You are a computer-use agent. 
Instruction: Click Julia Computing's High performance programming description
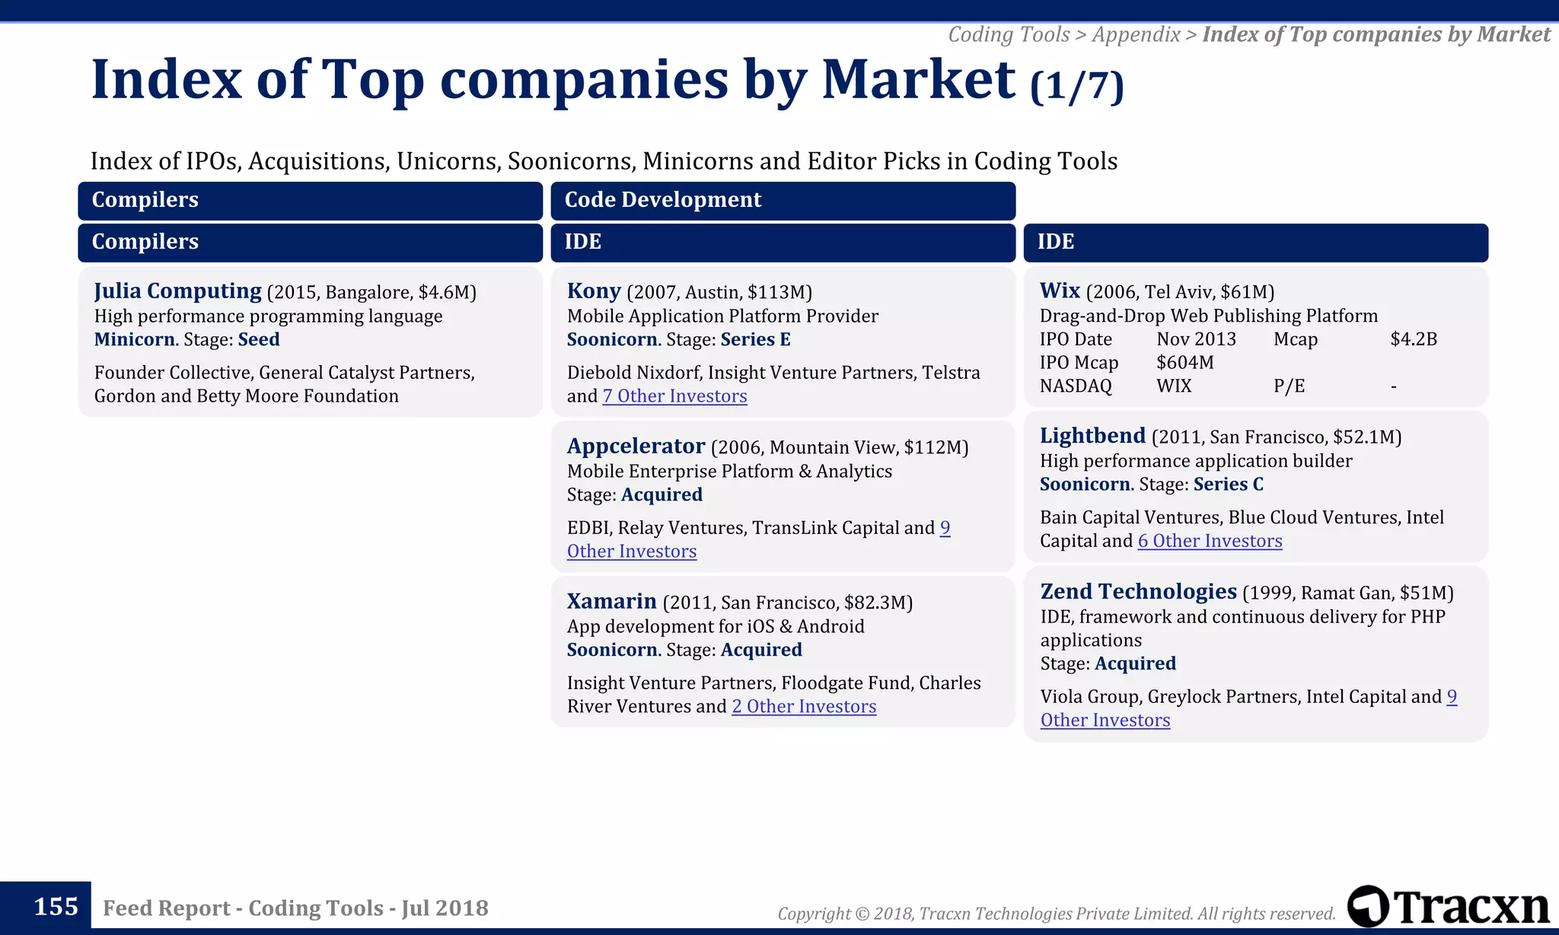click(268, 316)
